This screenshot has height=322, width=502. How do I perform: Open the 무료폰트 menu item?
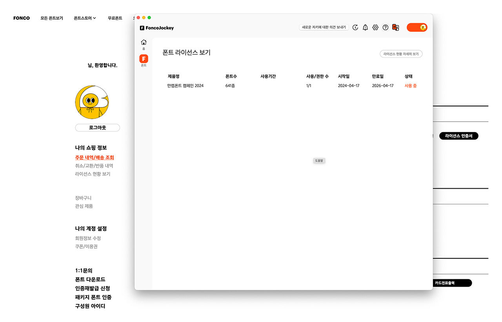[115, 18]
